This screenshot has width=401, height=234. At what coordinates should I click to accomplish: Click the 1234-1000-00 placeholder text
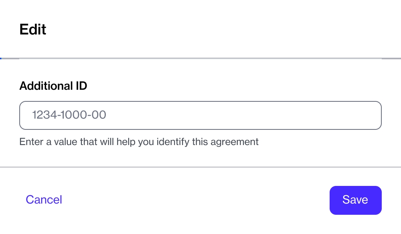coord(69,115)
